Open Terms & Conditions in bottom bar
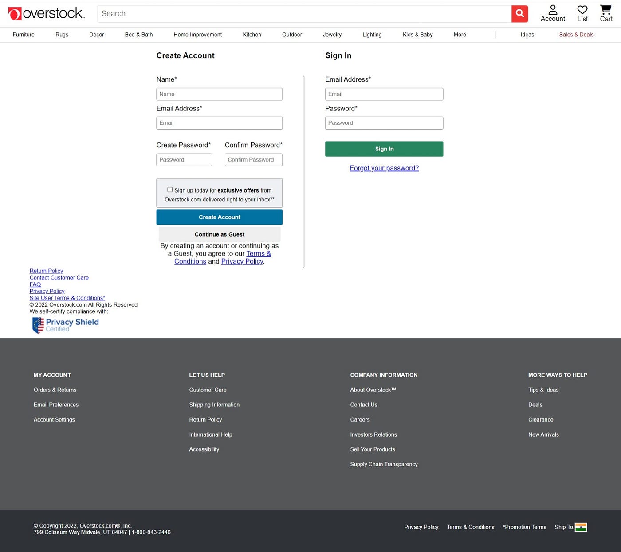621x552 pixels. click(470, 527)
